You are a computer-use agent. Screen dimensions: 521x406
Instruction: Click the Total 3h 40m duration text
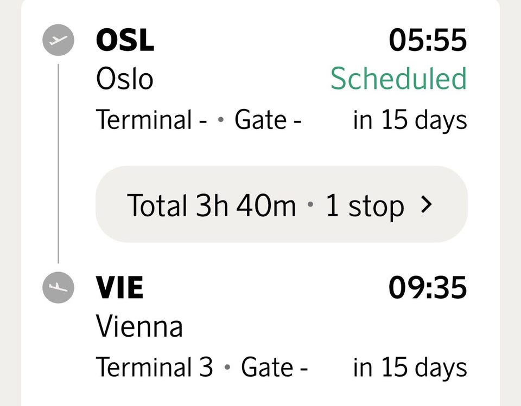point(211,205)
